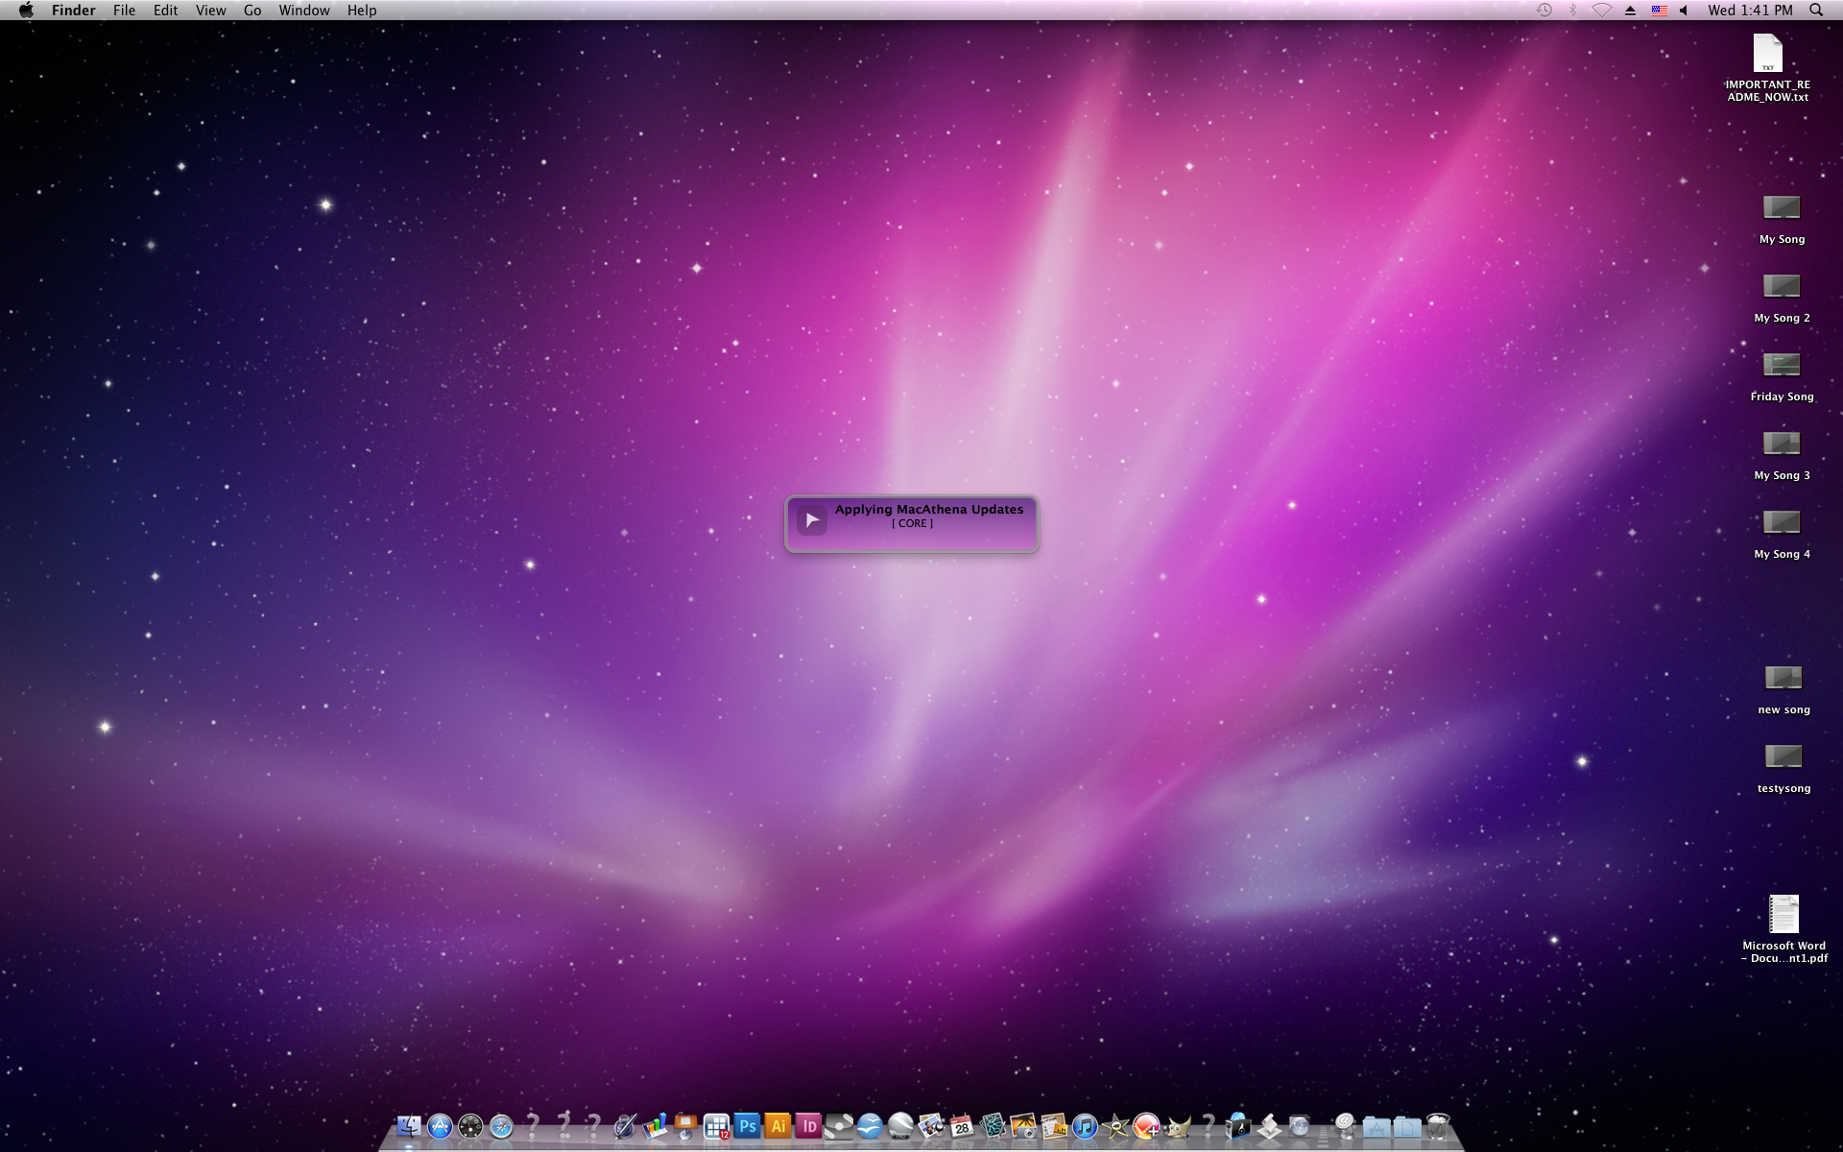Viewport: 1843px width, 1152px height.
Task: Open the US flag input menu
Action: coord(1659,11)
